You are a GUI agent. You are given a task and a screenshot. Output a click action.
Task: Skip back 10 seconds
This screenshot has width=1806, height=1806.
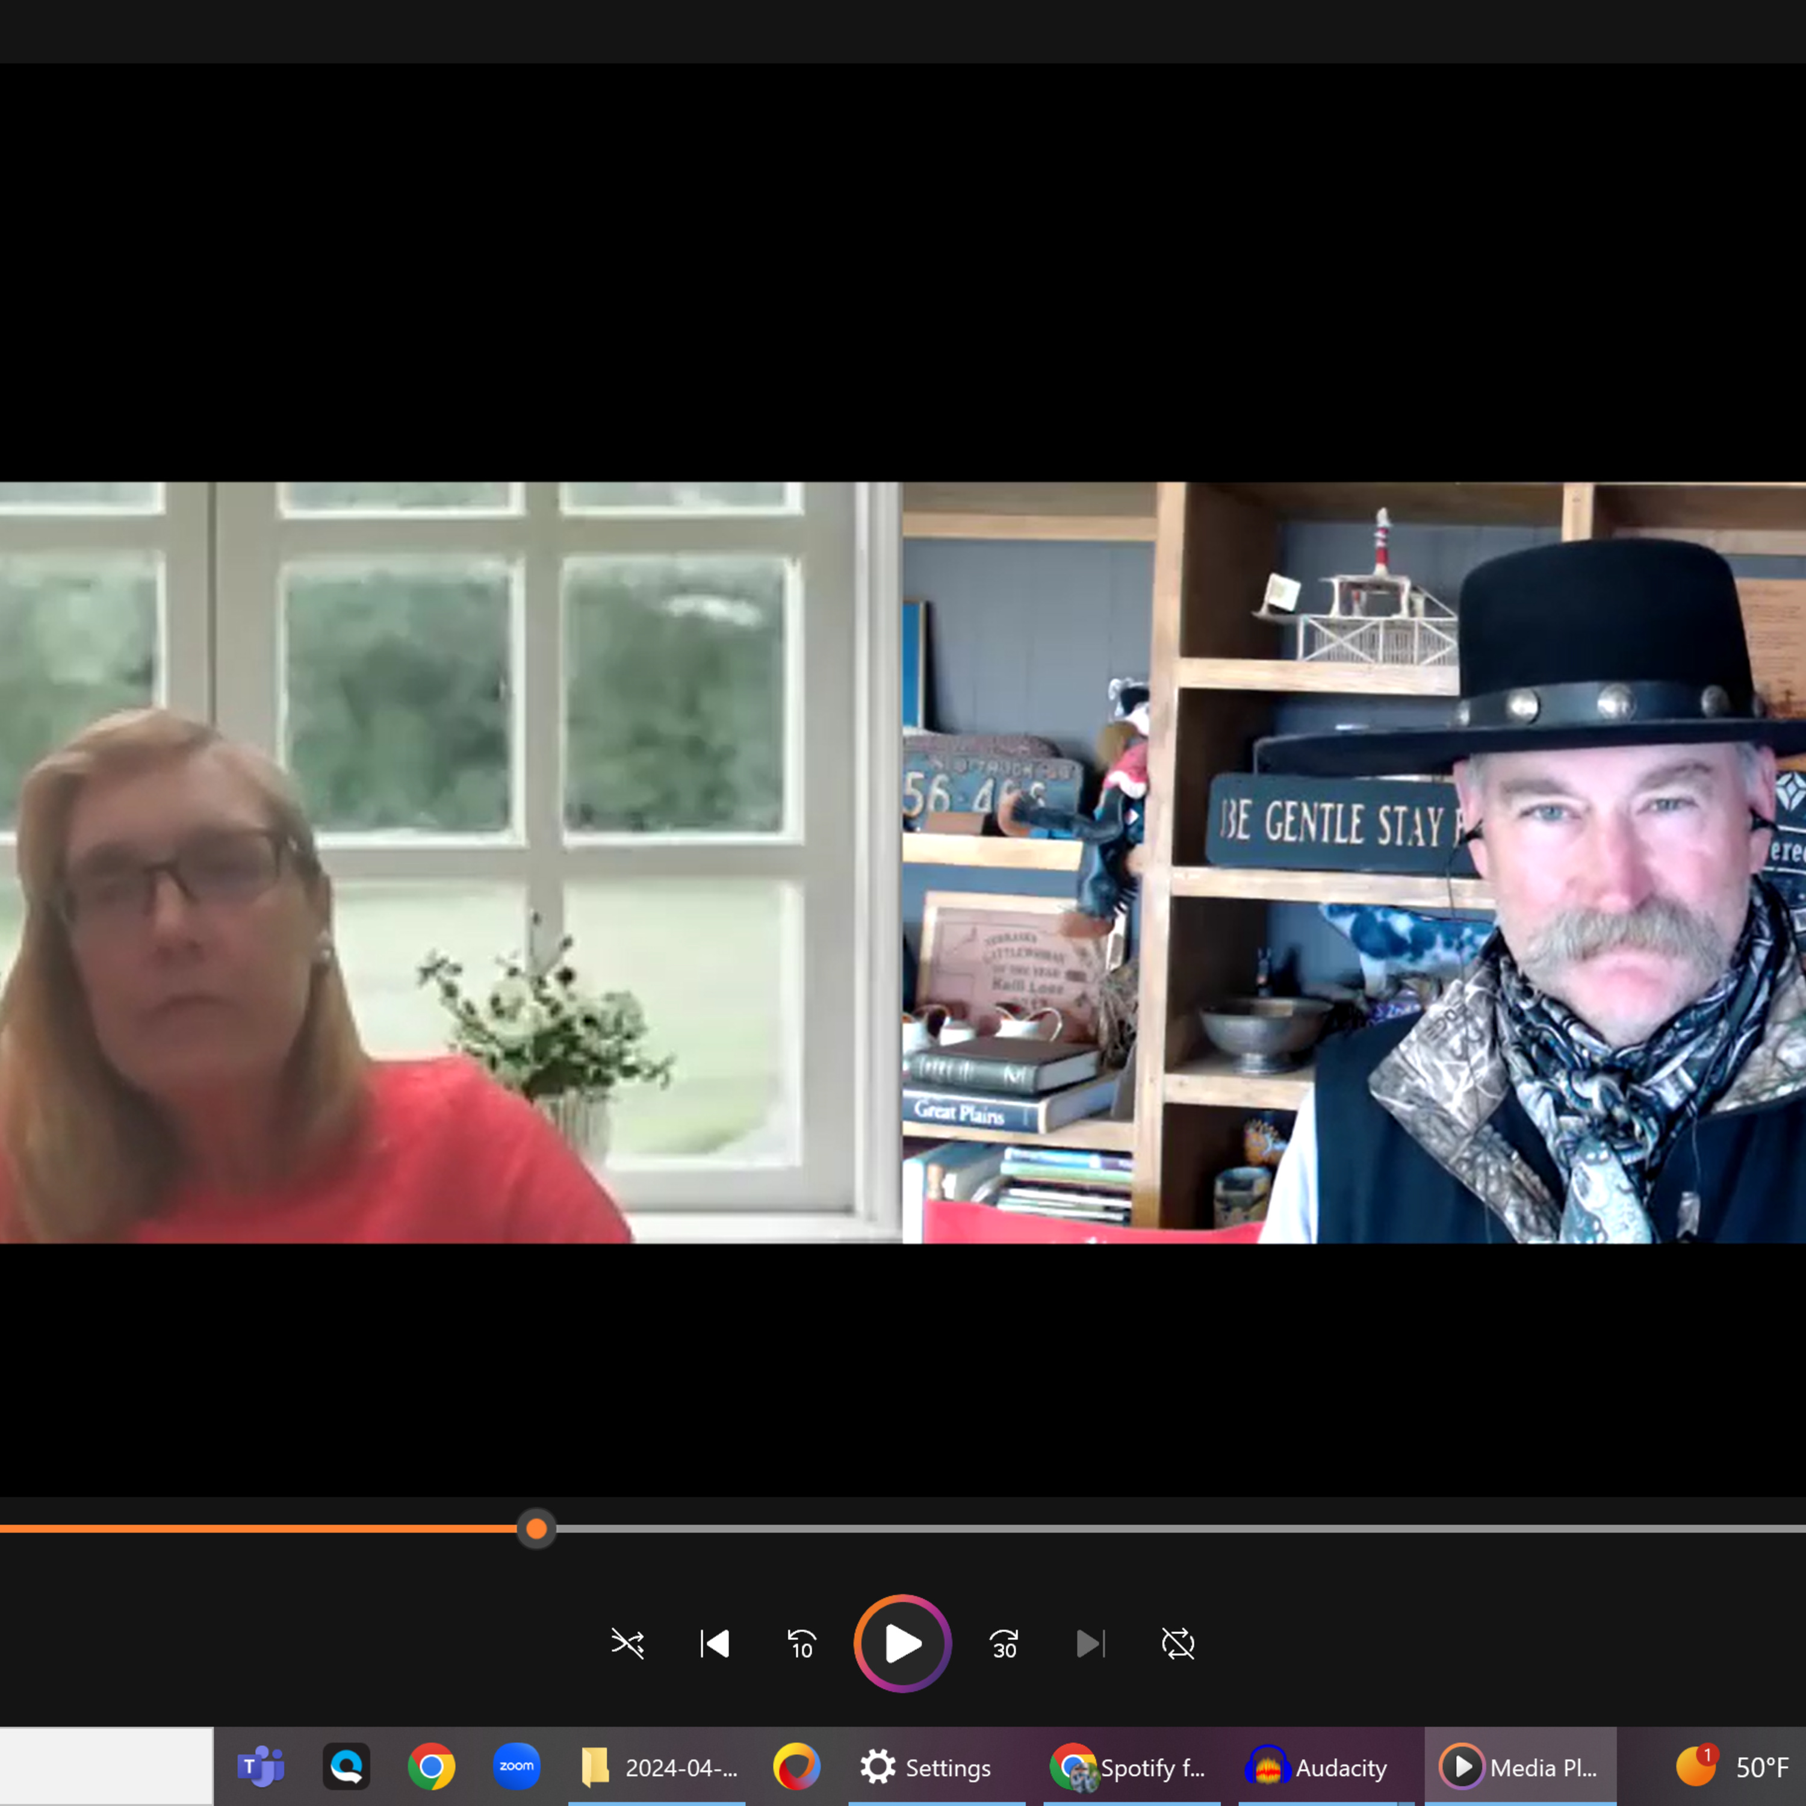(x=802, y=1643)
